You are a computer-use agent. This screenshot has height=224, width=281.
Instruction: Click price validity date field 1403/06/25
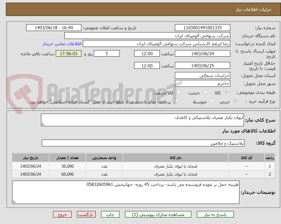click(203, 66)
